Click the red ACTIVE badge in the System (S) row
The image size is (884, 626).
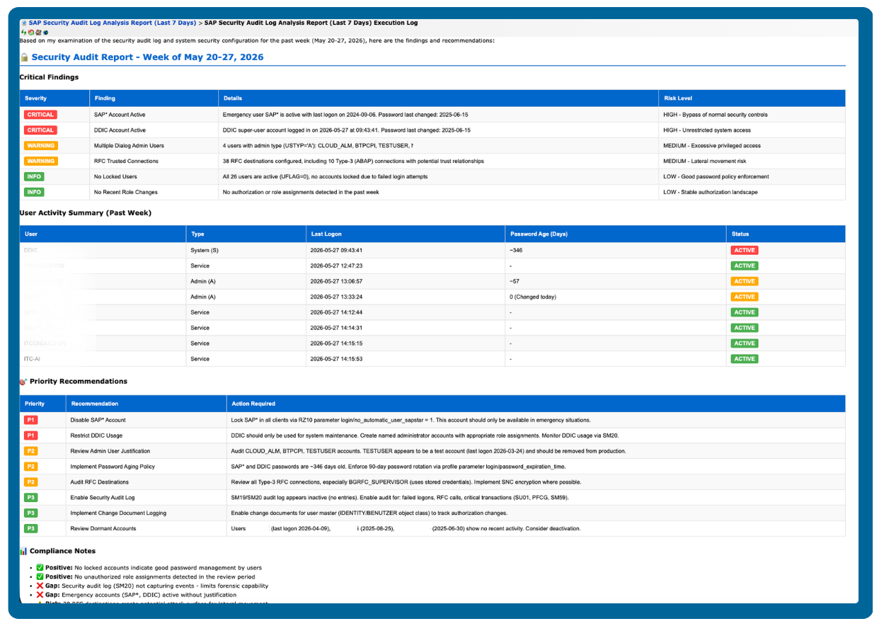coord(744,251)
